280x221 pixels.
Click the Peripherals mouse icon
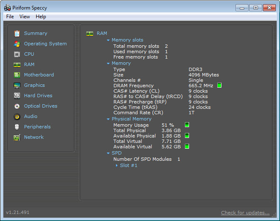pos(17,127)
